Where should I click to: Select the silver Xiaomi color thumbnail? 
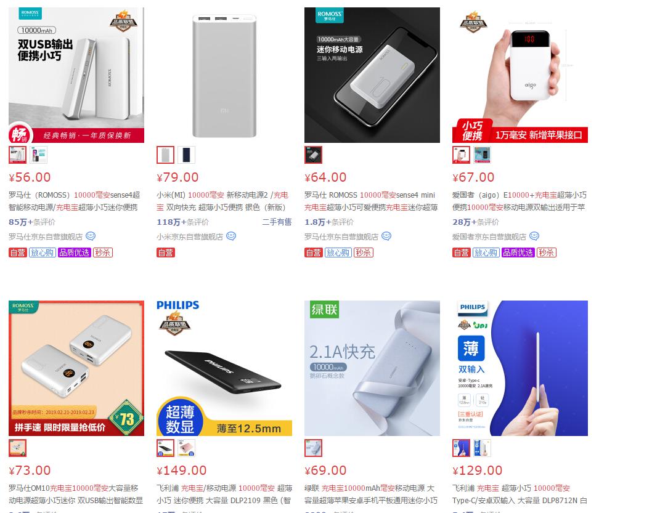click(166, 155)
